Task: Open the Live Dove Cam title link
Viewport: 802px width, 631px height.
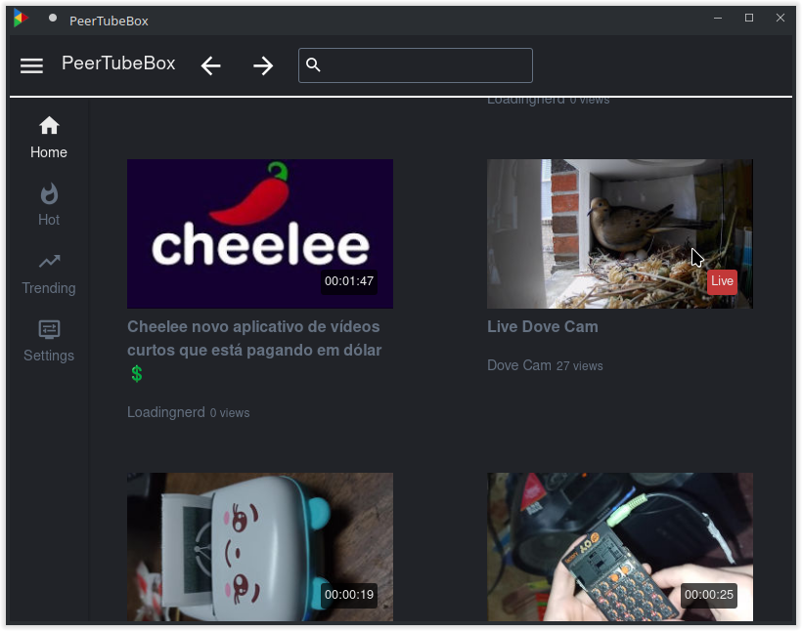Action: [543, 326]
